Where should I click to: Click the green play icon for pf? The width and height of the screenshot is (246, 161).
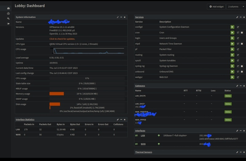click(232, 49)
